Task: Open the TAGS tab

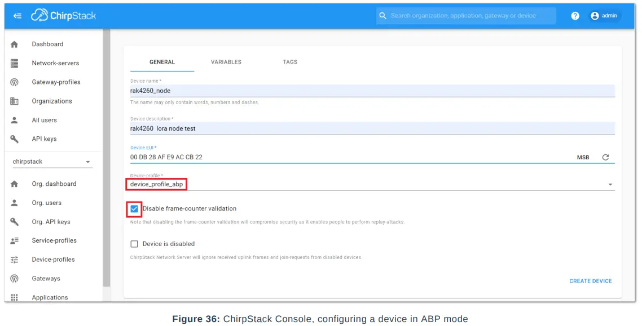Action: [x=289, y=62]
